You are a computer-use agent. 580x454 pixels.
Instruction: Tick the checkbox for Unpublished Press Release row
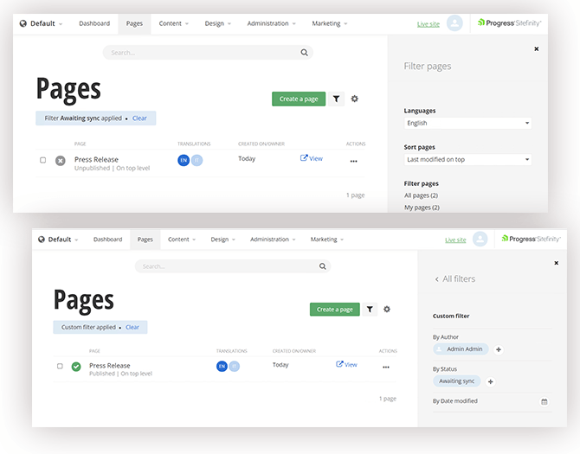click(x=43, y=160)
